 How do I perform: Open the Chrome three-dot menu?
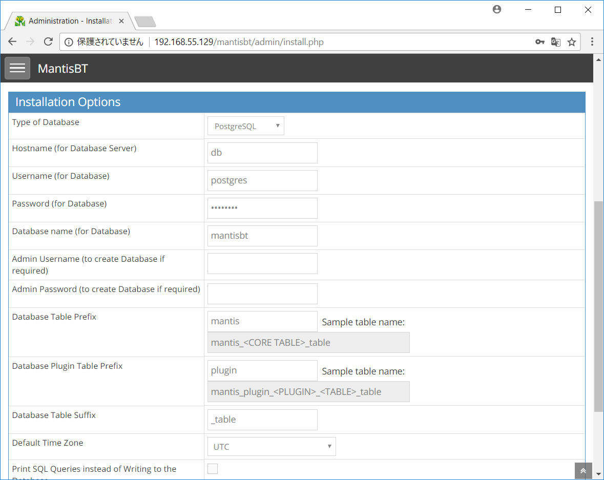592,41
